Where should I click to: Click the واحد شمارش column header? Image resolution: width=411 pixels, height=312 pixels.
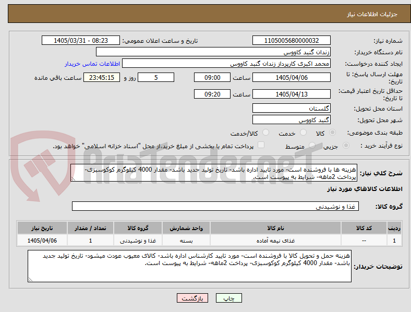(x=186, y=228)
